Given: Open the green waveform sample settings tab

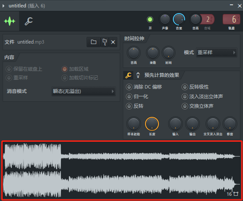Looking at the screenshot, I should point(10,21).
